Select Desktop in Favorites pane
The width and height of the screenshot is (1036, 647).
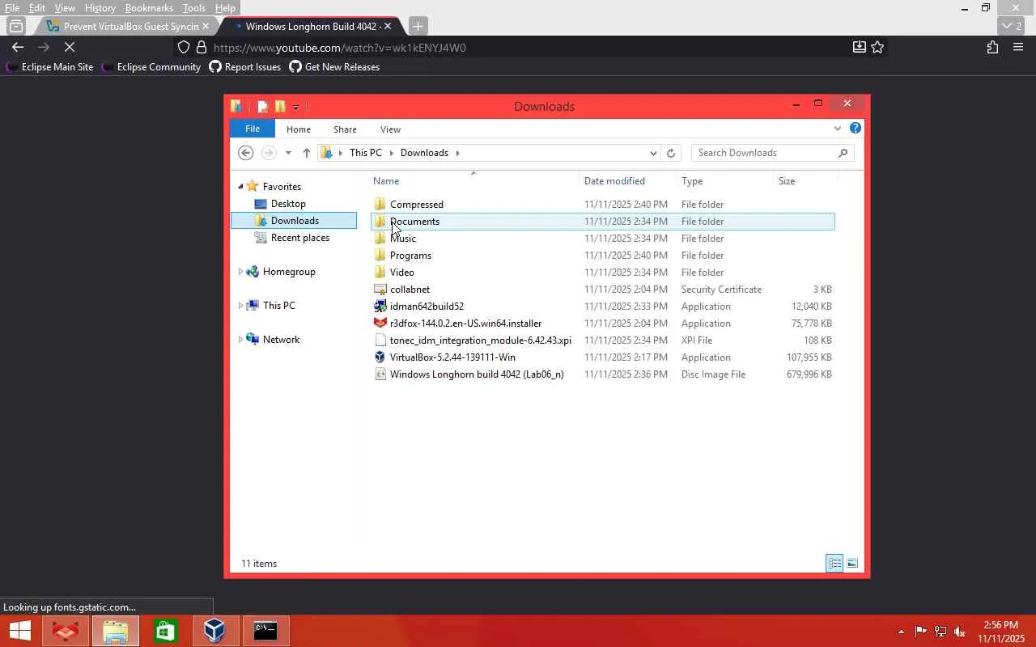coord(288,204)
